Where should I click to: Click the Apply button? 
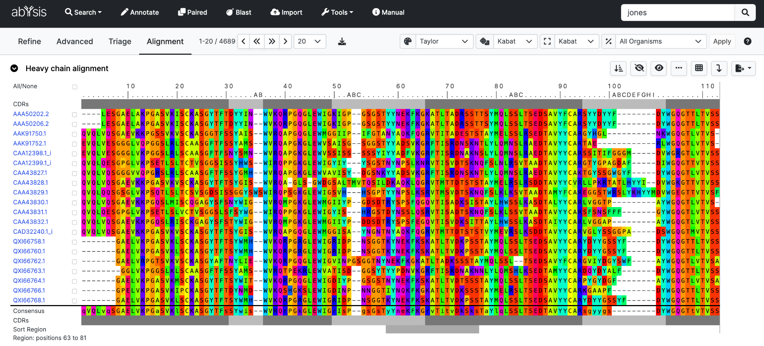[x=722, y=41]
